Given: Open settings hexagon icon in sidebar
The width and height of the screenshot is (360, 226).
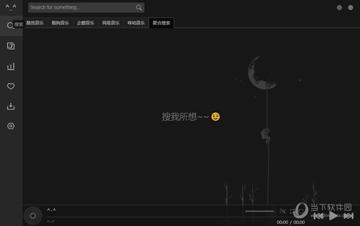Looking at the screenshot, I should coord(11,126).
